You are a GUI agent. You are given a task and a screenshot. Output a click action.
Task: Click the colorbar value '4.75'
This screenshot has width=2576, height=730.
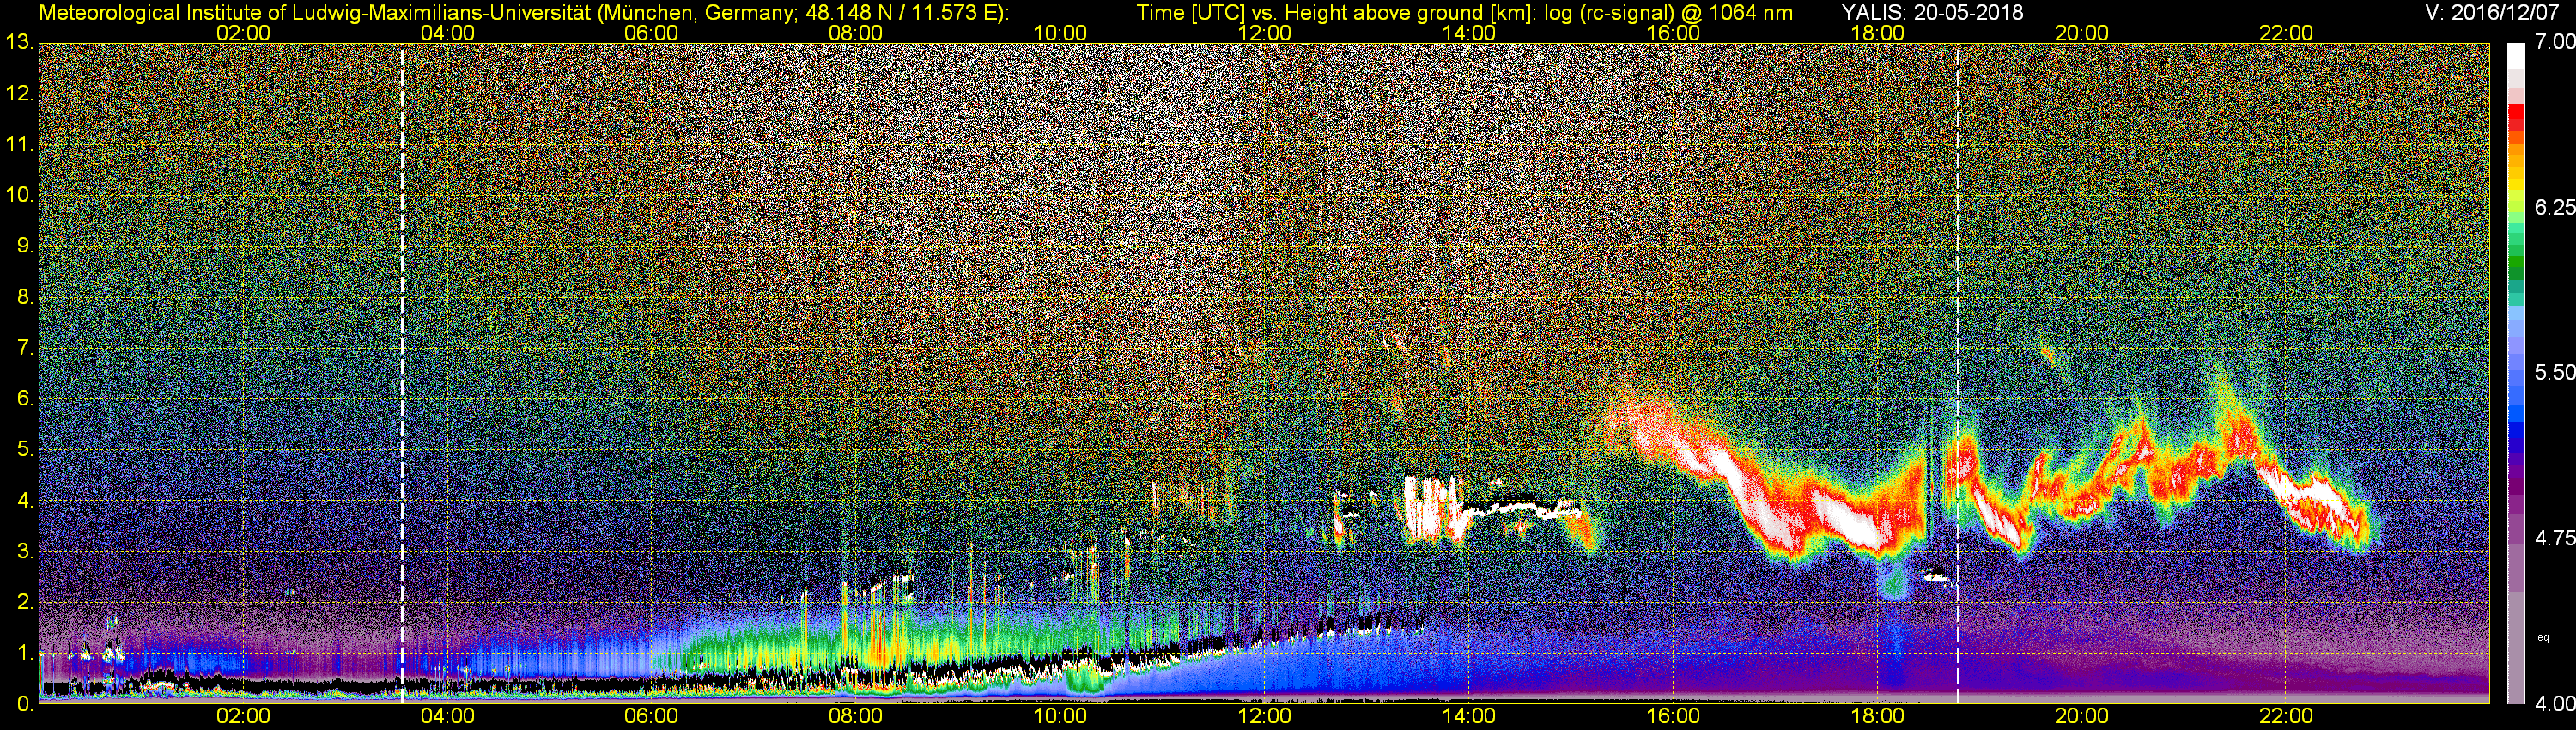(x=2555, y=538)
